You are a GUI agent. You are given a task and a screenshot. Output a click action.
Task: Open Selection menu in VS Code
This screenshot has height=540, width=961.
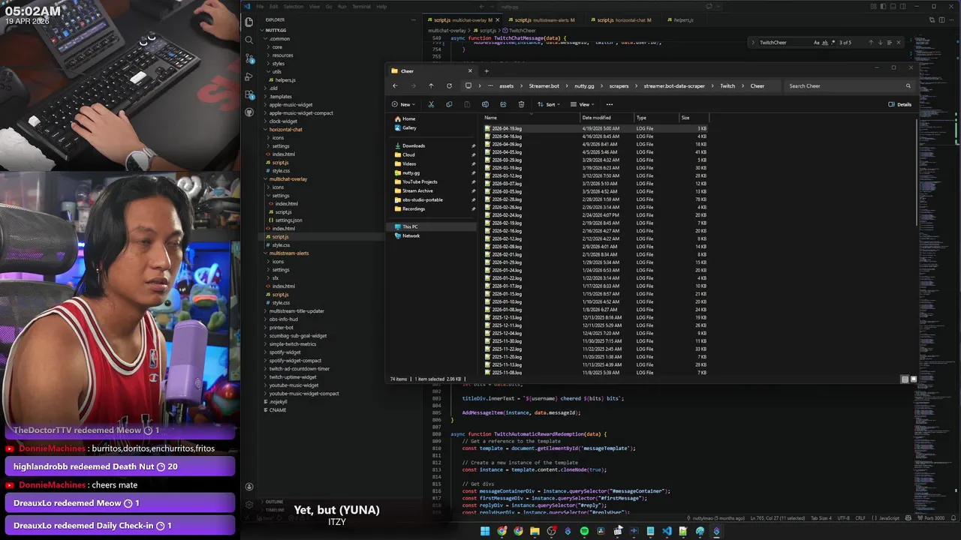[294, 7]
